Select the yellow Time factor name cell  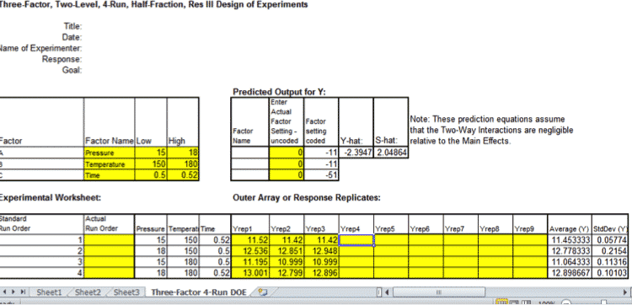point(110,175)
